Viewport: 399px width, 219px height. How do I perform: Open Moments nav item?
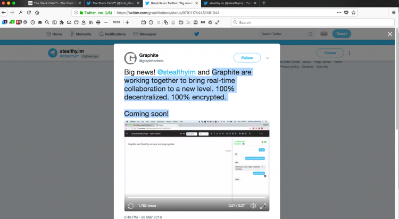tap(81, 34)
